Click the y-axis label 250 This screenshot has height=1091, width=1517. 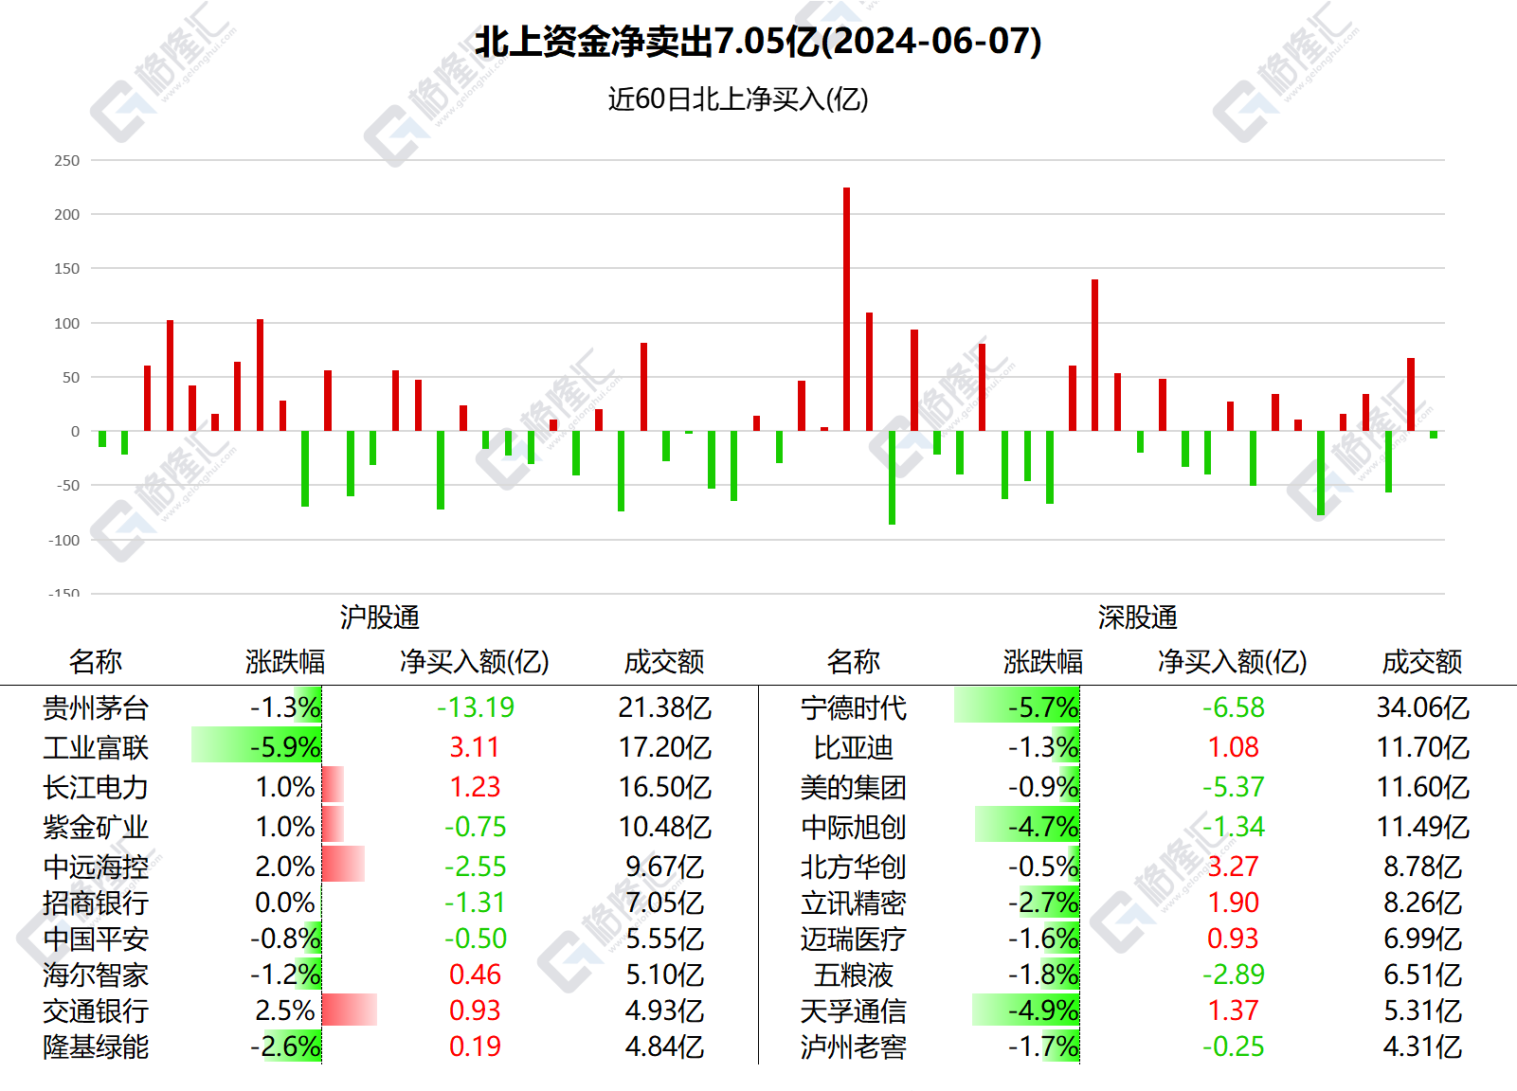click(67, 160)
